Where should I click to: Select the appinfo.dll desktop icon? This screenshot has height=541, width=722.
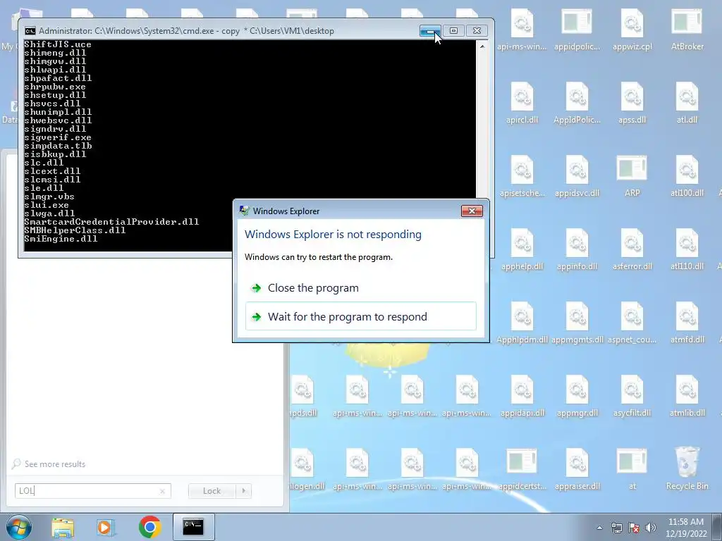[577, 249]
